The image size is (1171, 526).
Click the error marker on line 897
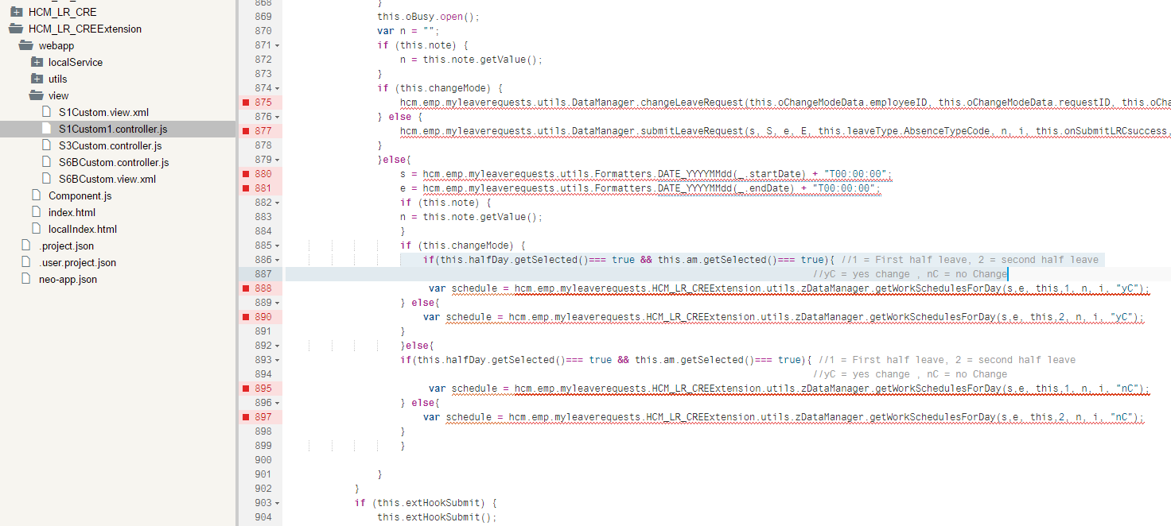click(x=247, y=417)
